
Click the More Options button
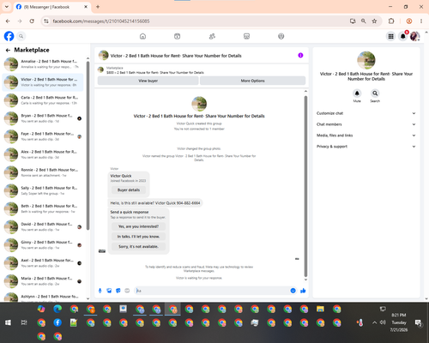pos(252,81)
